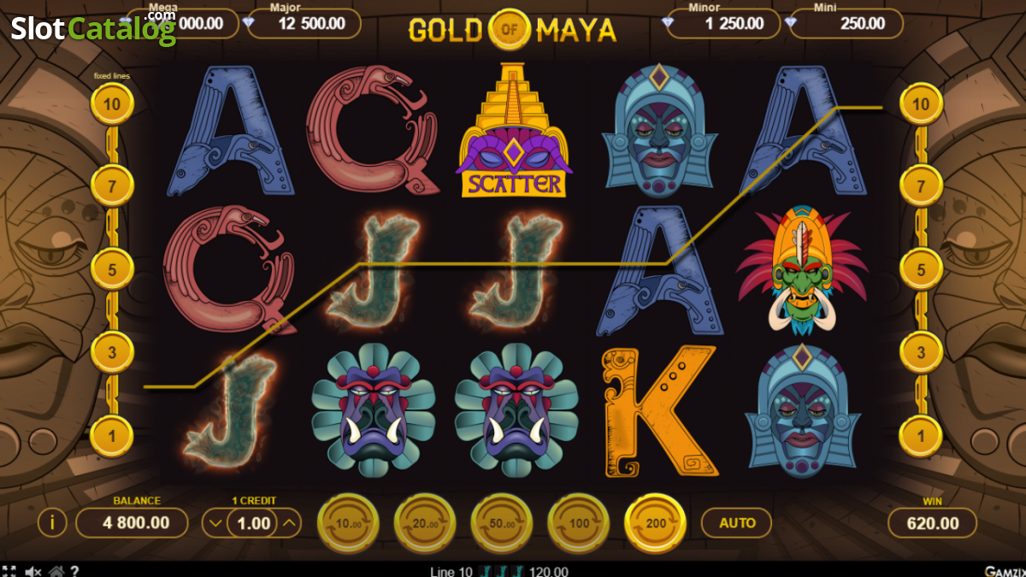Spin with 20.00 bet coin
1026x577 pixels.
click(425, 522)
